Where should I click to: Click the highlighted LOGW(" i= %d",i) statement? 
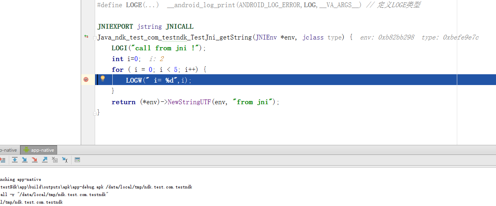pos(159,81)
